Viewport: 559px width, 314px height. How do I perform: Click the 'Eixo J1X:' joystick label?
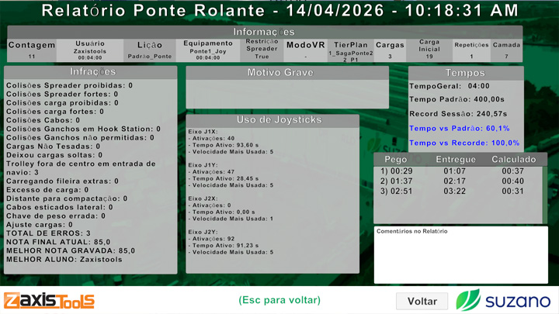point(203,132)
